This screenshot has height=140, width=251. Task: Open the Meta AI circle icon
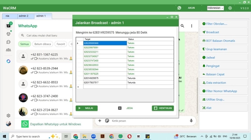pyautogui.click(x=8, y=61)
